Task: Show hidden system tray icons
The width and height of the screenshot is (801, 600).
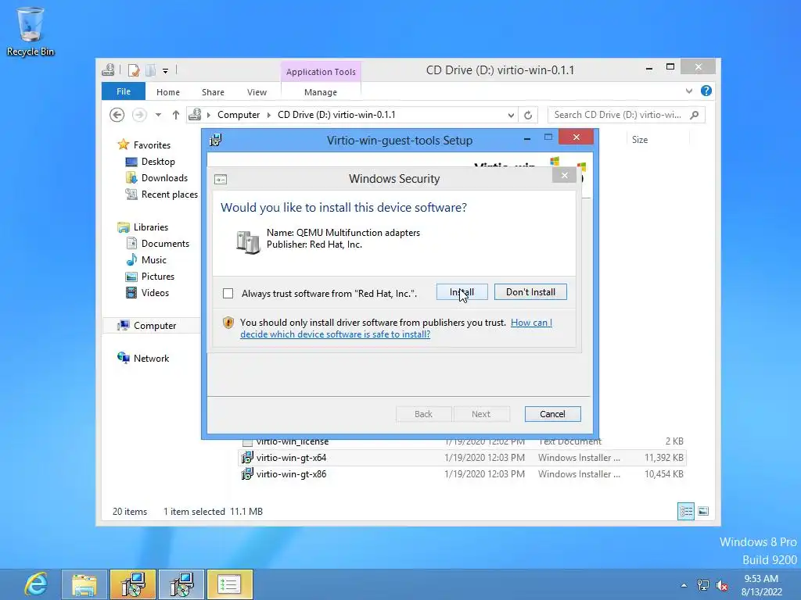Action: pos(684,585)
